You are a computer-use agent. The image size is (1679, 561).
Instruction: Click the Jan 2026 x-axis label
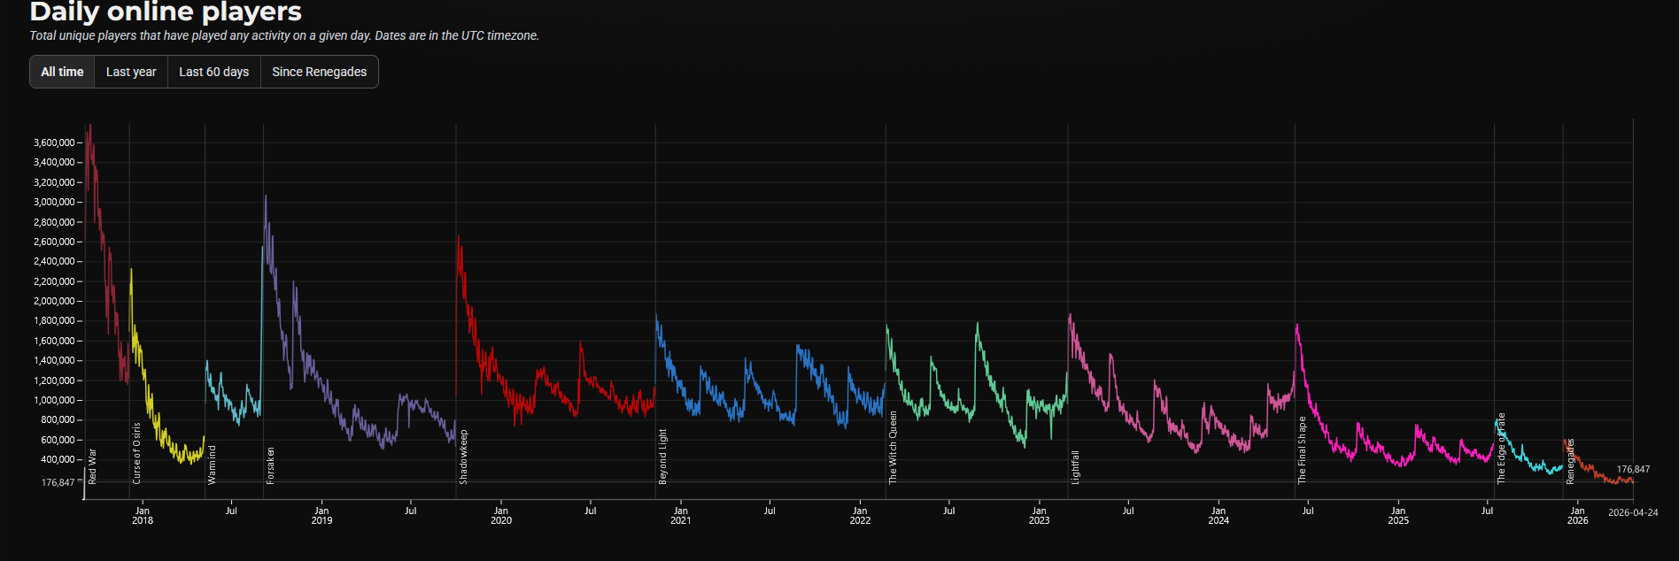pyautogui.click(x=1577, y=515)
